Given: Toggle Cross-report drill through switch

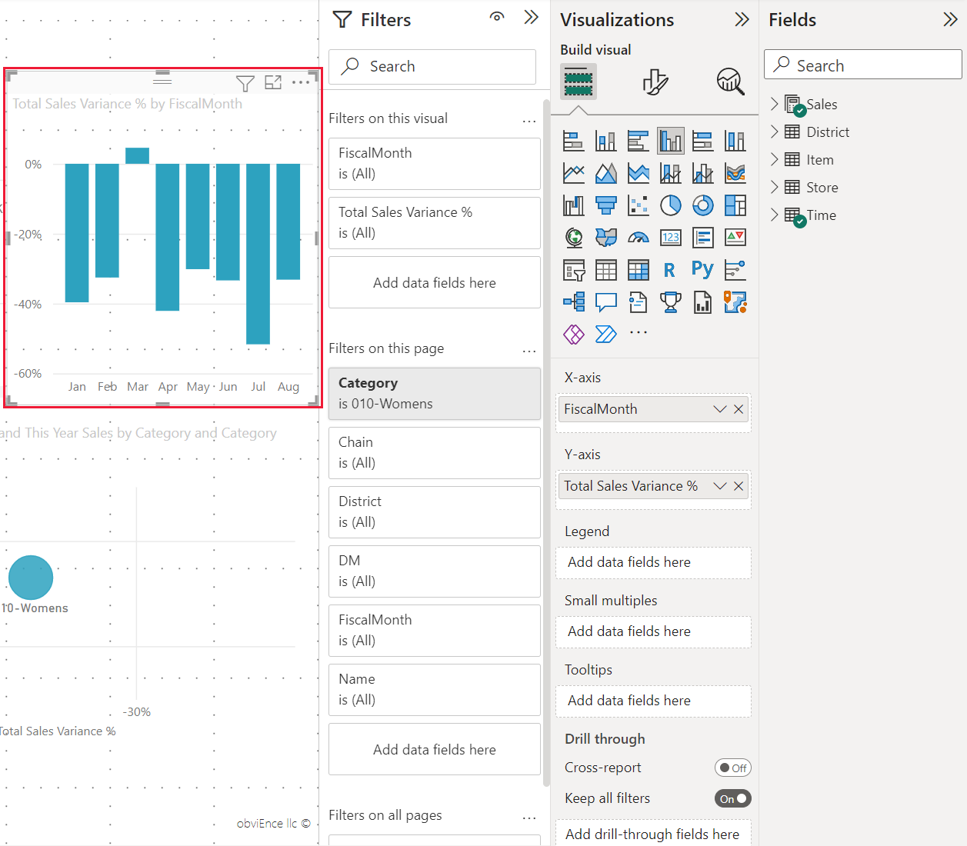Looking at the screenshot, I should (732, 768).
